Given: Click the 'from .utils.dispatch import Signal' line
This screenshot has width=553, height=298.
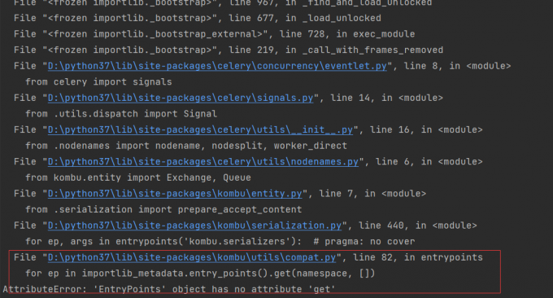Looking at the screenshot, I should click(121, 114).
